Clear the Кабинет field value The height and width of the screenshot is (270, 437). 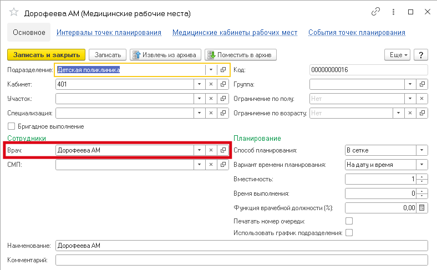coord(211,84)
